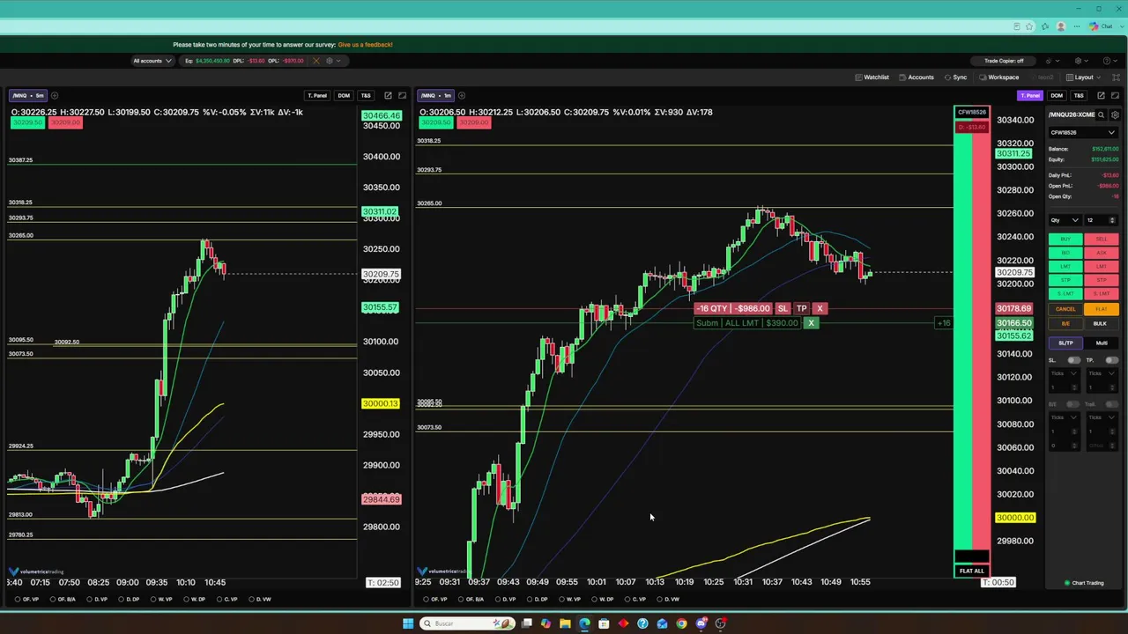Toggle the SL switch in trade panel
Image resolution: width=1128 pixels, height=634 pixels.
(1073, 360)
